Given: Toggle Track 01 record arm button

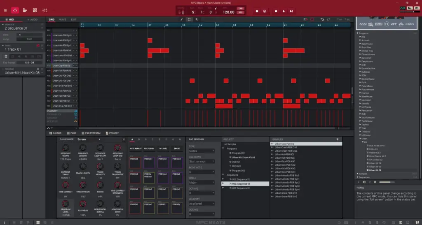Looking at the screenshot, I should point(38,46).
